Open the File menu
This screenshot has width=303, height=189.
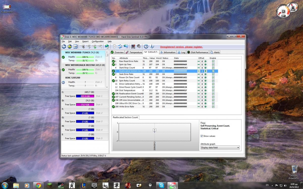tap(63, 41)
